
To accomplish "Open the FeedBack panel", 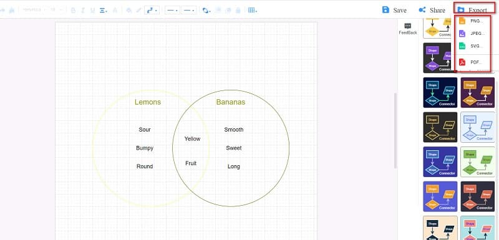I will pyautogui.click(x=408, y=29).
